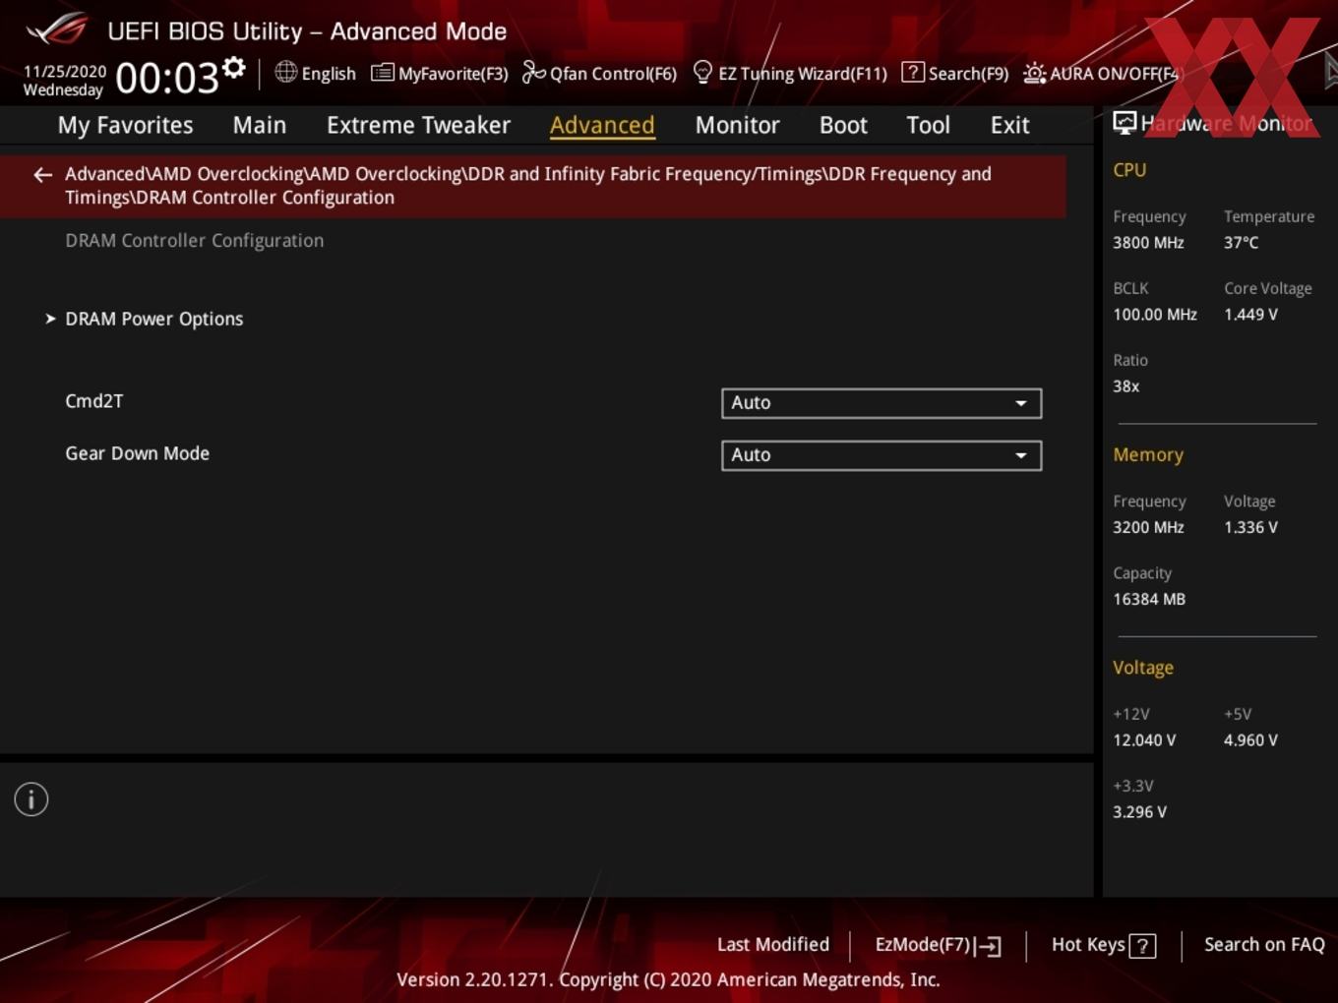The width and height of the screenshot is (1338, 1003).
Task: Expand DRAM Power Options submenu
Action: pos(153,319)
